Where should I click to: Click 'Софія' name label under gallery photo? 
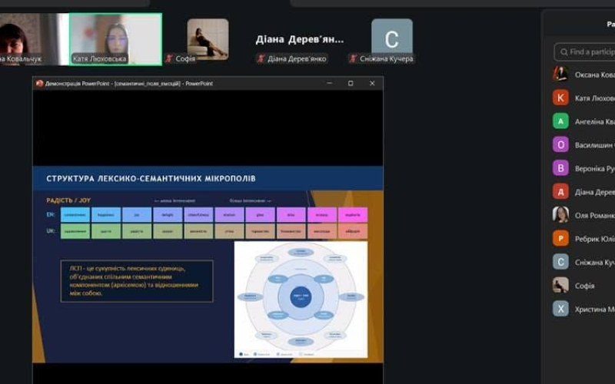point(185,59)
